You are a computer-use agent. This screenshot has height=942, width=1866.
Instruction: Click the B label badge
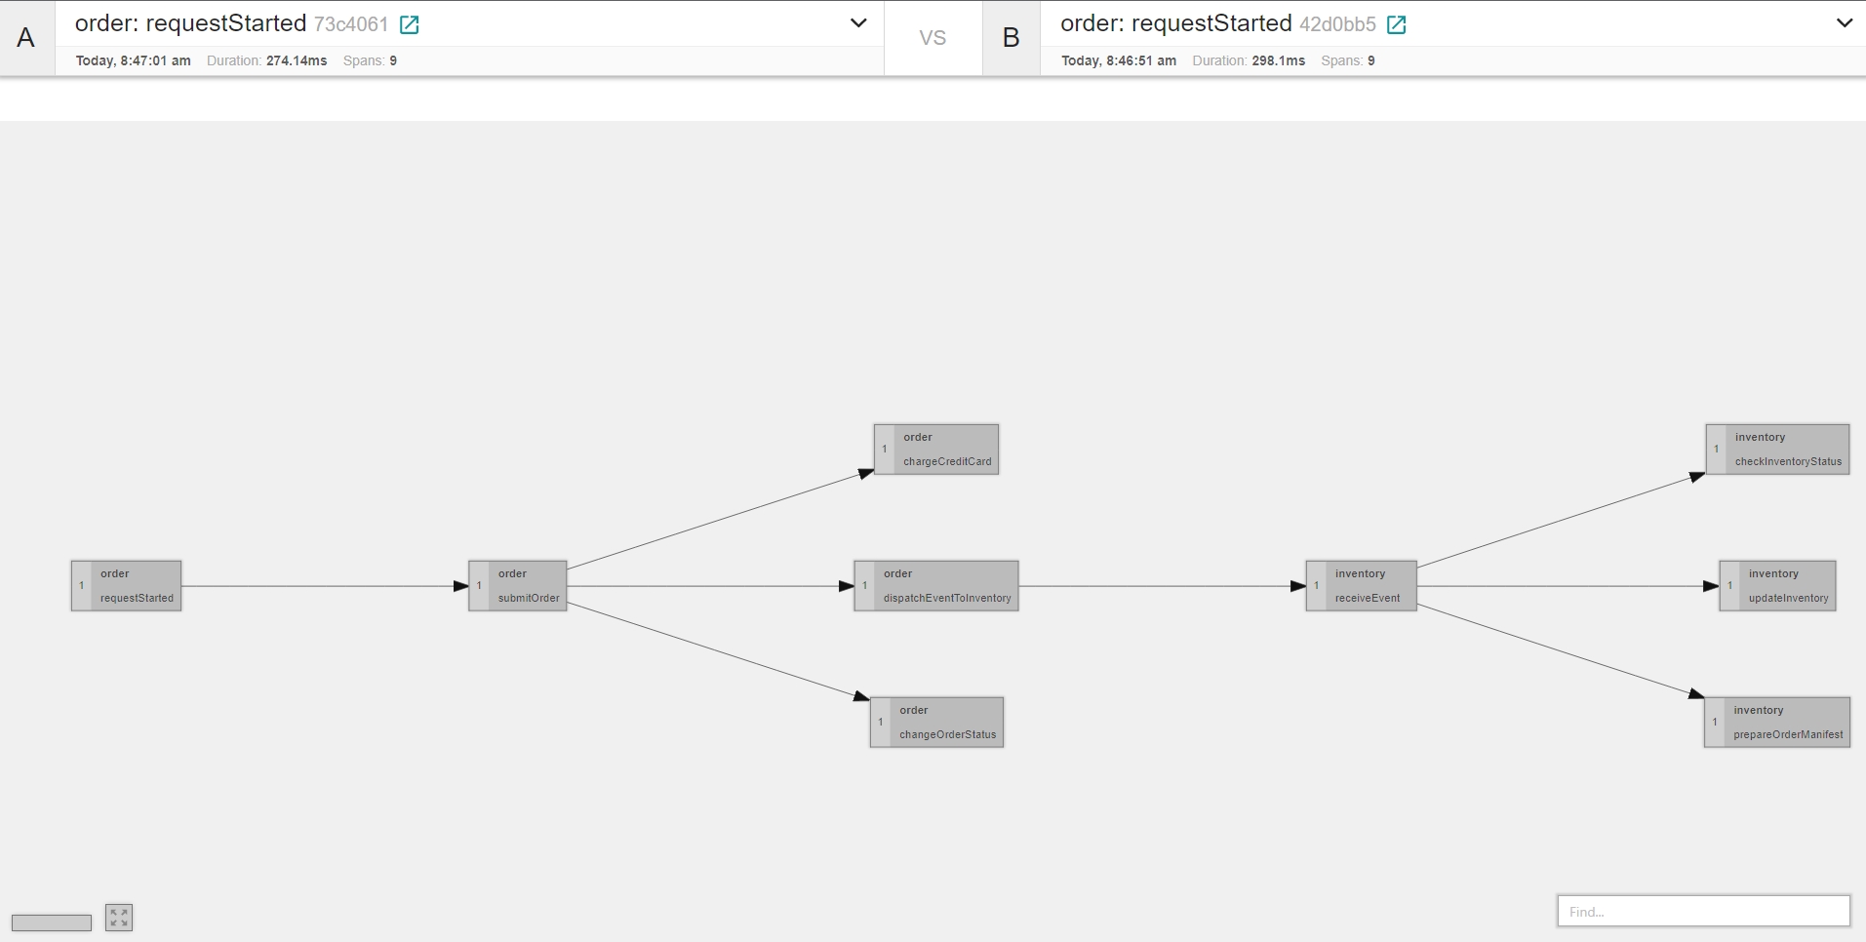pyautogui.click(x=1012, y=38)
